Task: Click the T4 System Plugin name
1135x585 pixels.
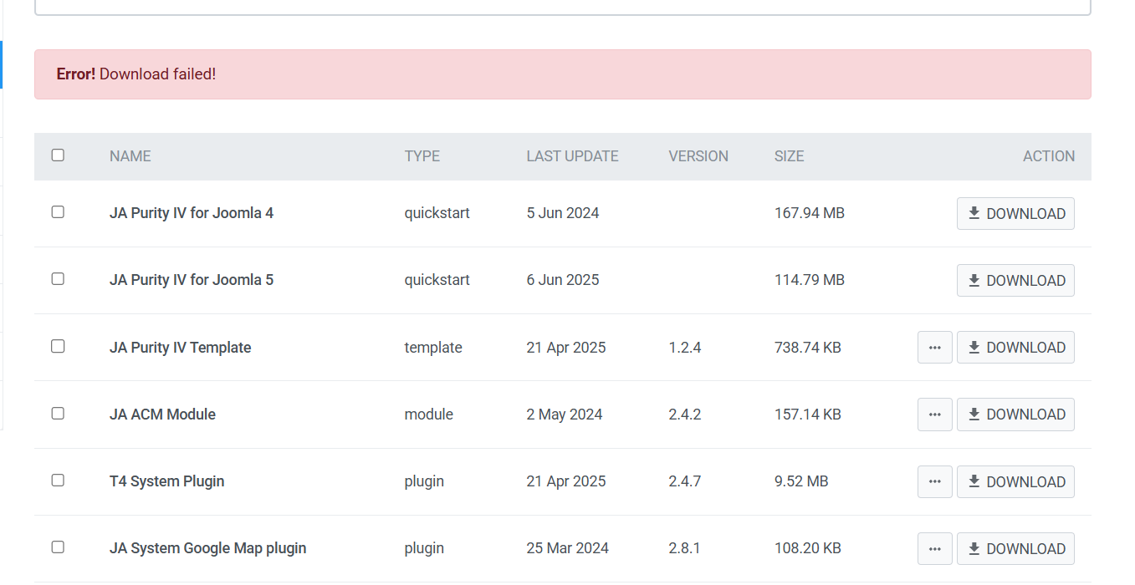Action: 167,481
